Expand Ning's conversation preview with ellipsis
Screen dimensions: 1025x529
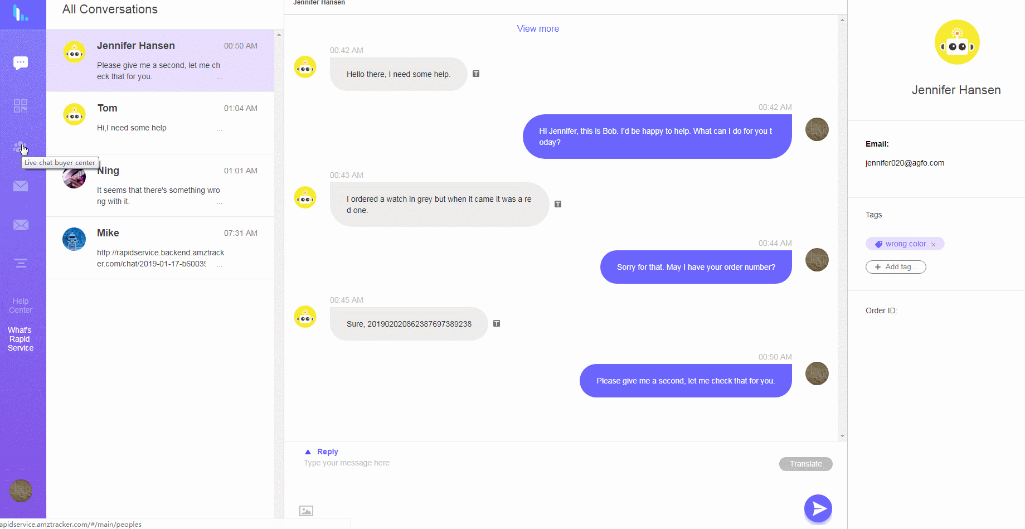220,202
